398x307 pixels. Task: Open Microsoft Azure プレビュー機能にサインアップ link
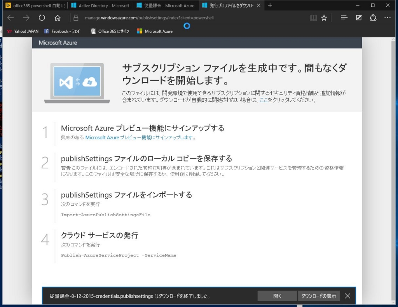pyautogui.click(x=140, y=138)
